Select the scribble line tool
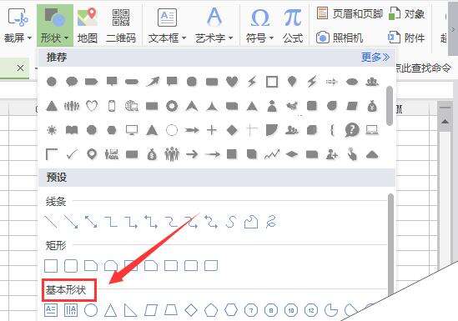 pyautogui.click(x=271, y=222)
